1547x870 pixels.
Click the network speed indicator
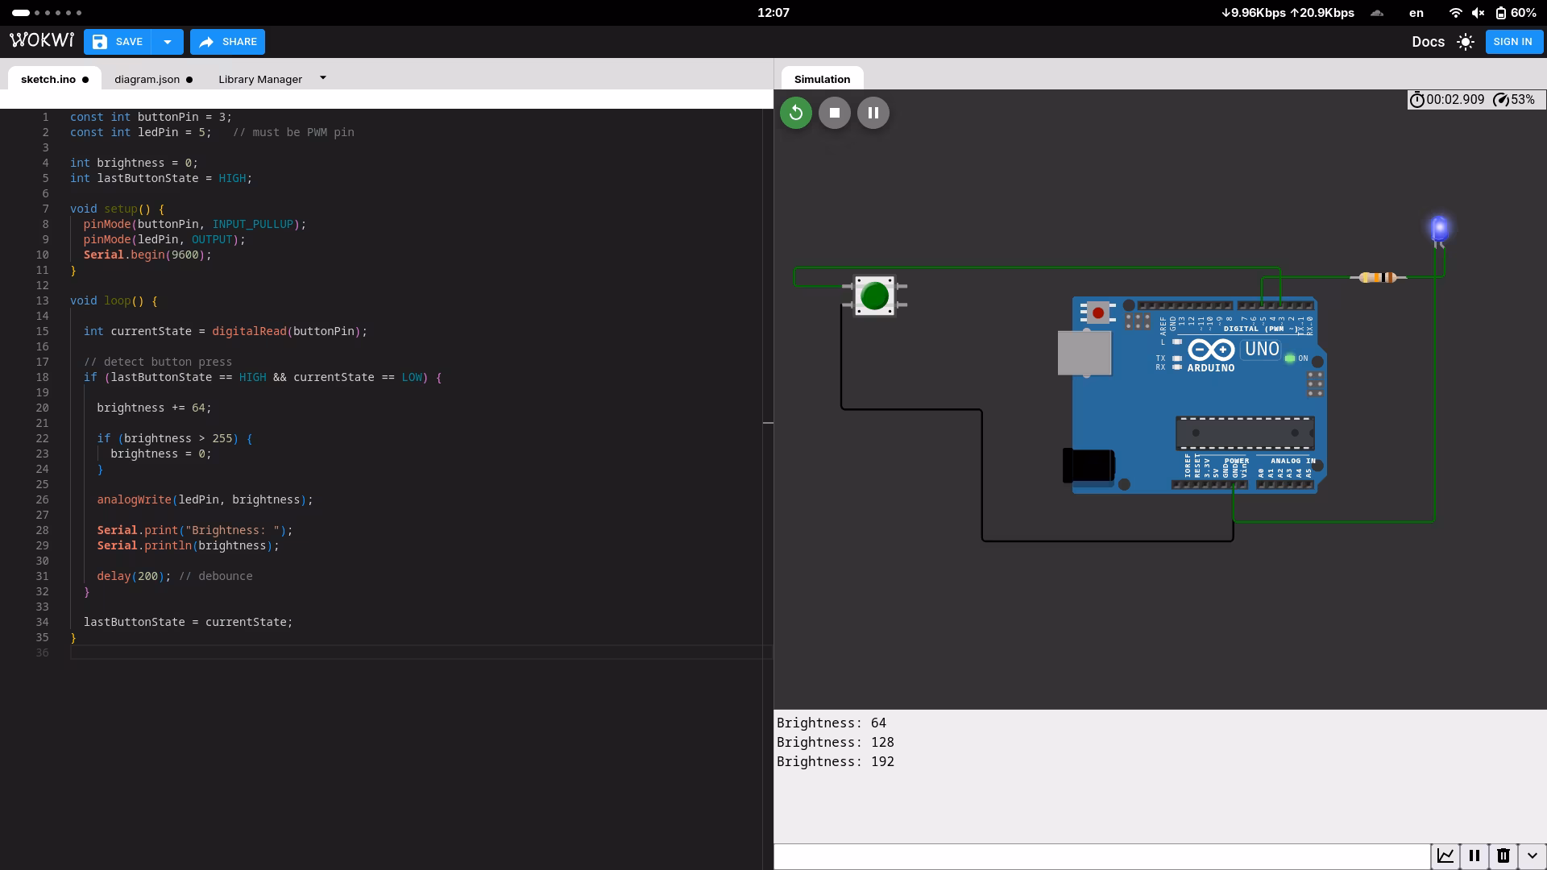[x=1288, y=13]
